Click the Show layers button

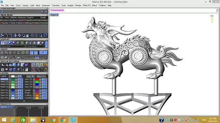(x=41, y=76)
